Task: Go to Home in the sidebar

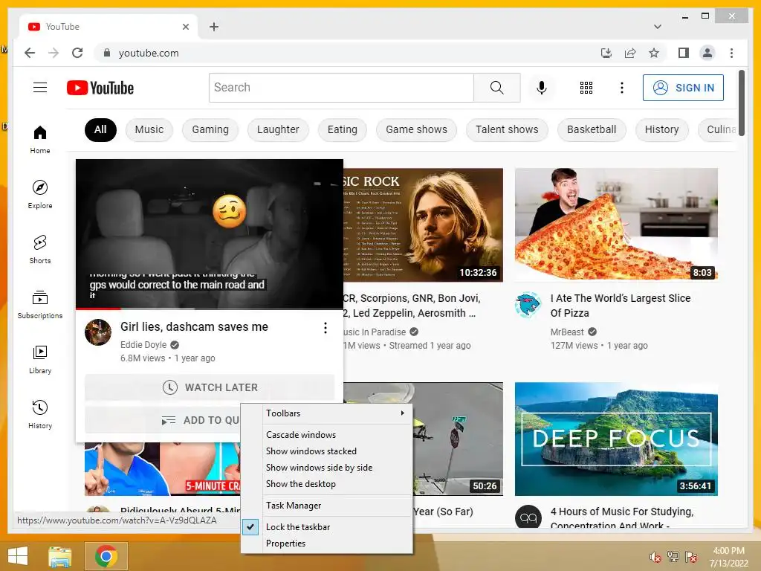Action: (40, 139)
